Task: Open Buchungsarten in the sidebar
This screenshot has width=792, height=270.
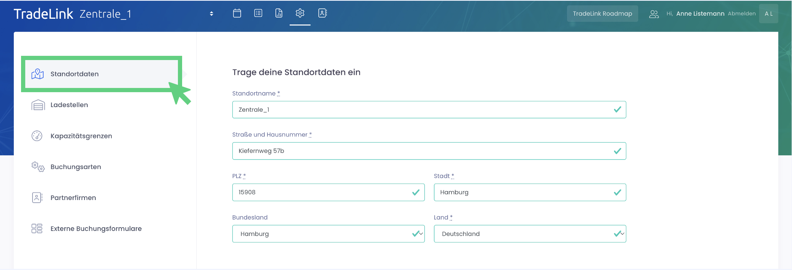Action: click(76, 167)
